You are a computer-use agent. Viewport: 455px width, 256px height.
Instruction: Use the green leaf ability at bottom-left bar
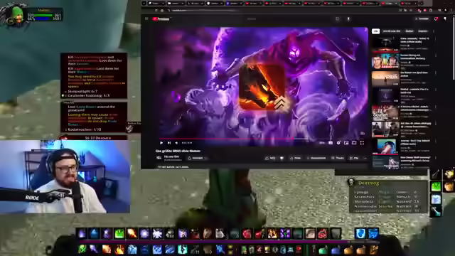(x=82, y=250)
